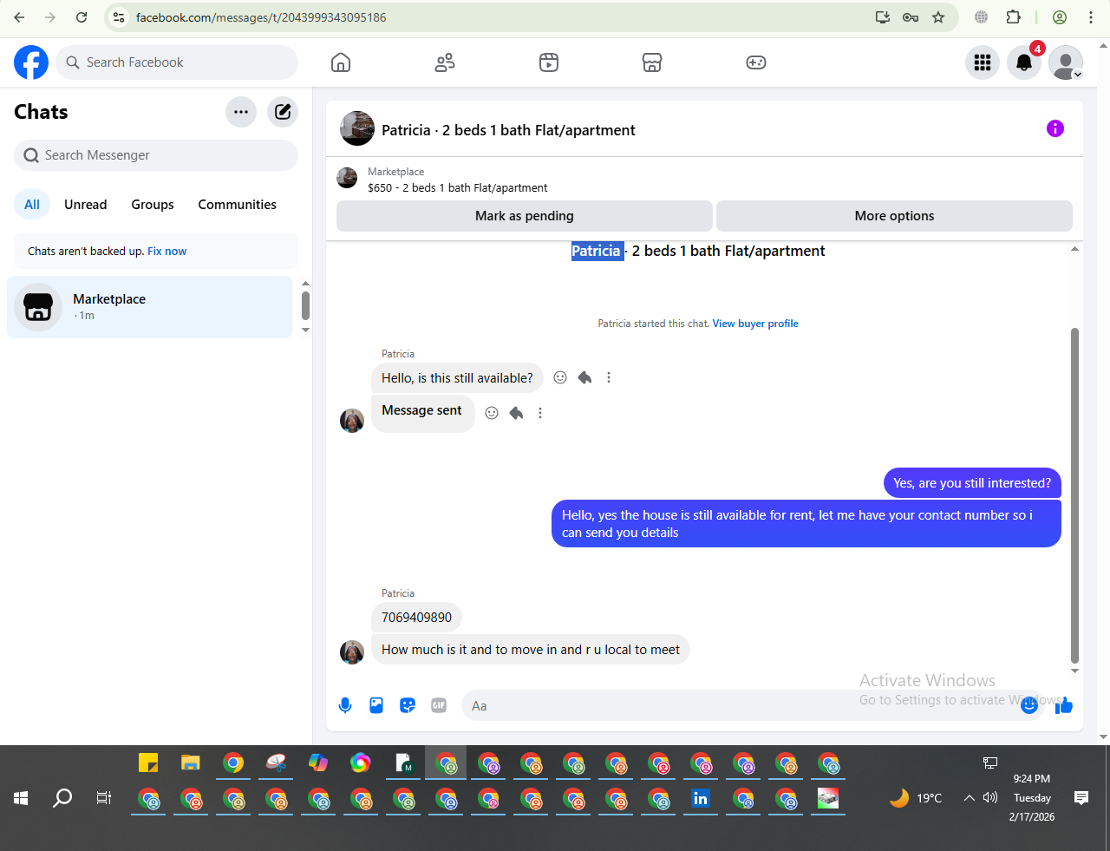Open account profile menu avatar

point(1066,62)
